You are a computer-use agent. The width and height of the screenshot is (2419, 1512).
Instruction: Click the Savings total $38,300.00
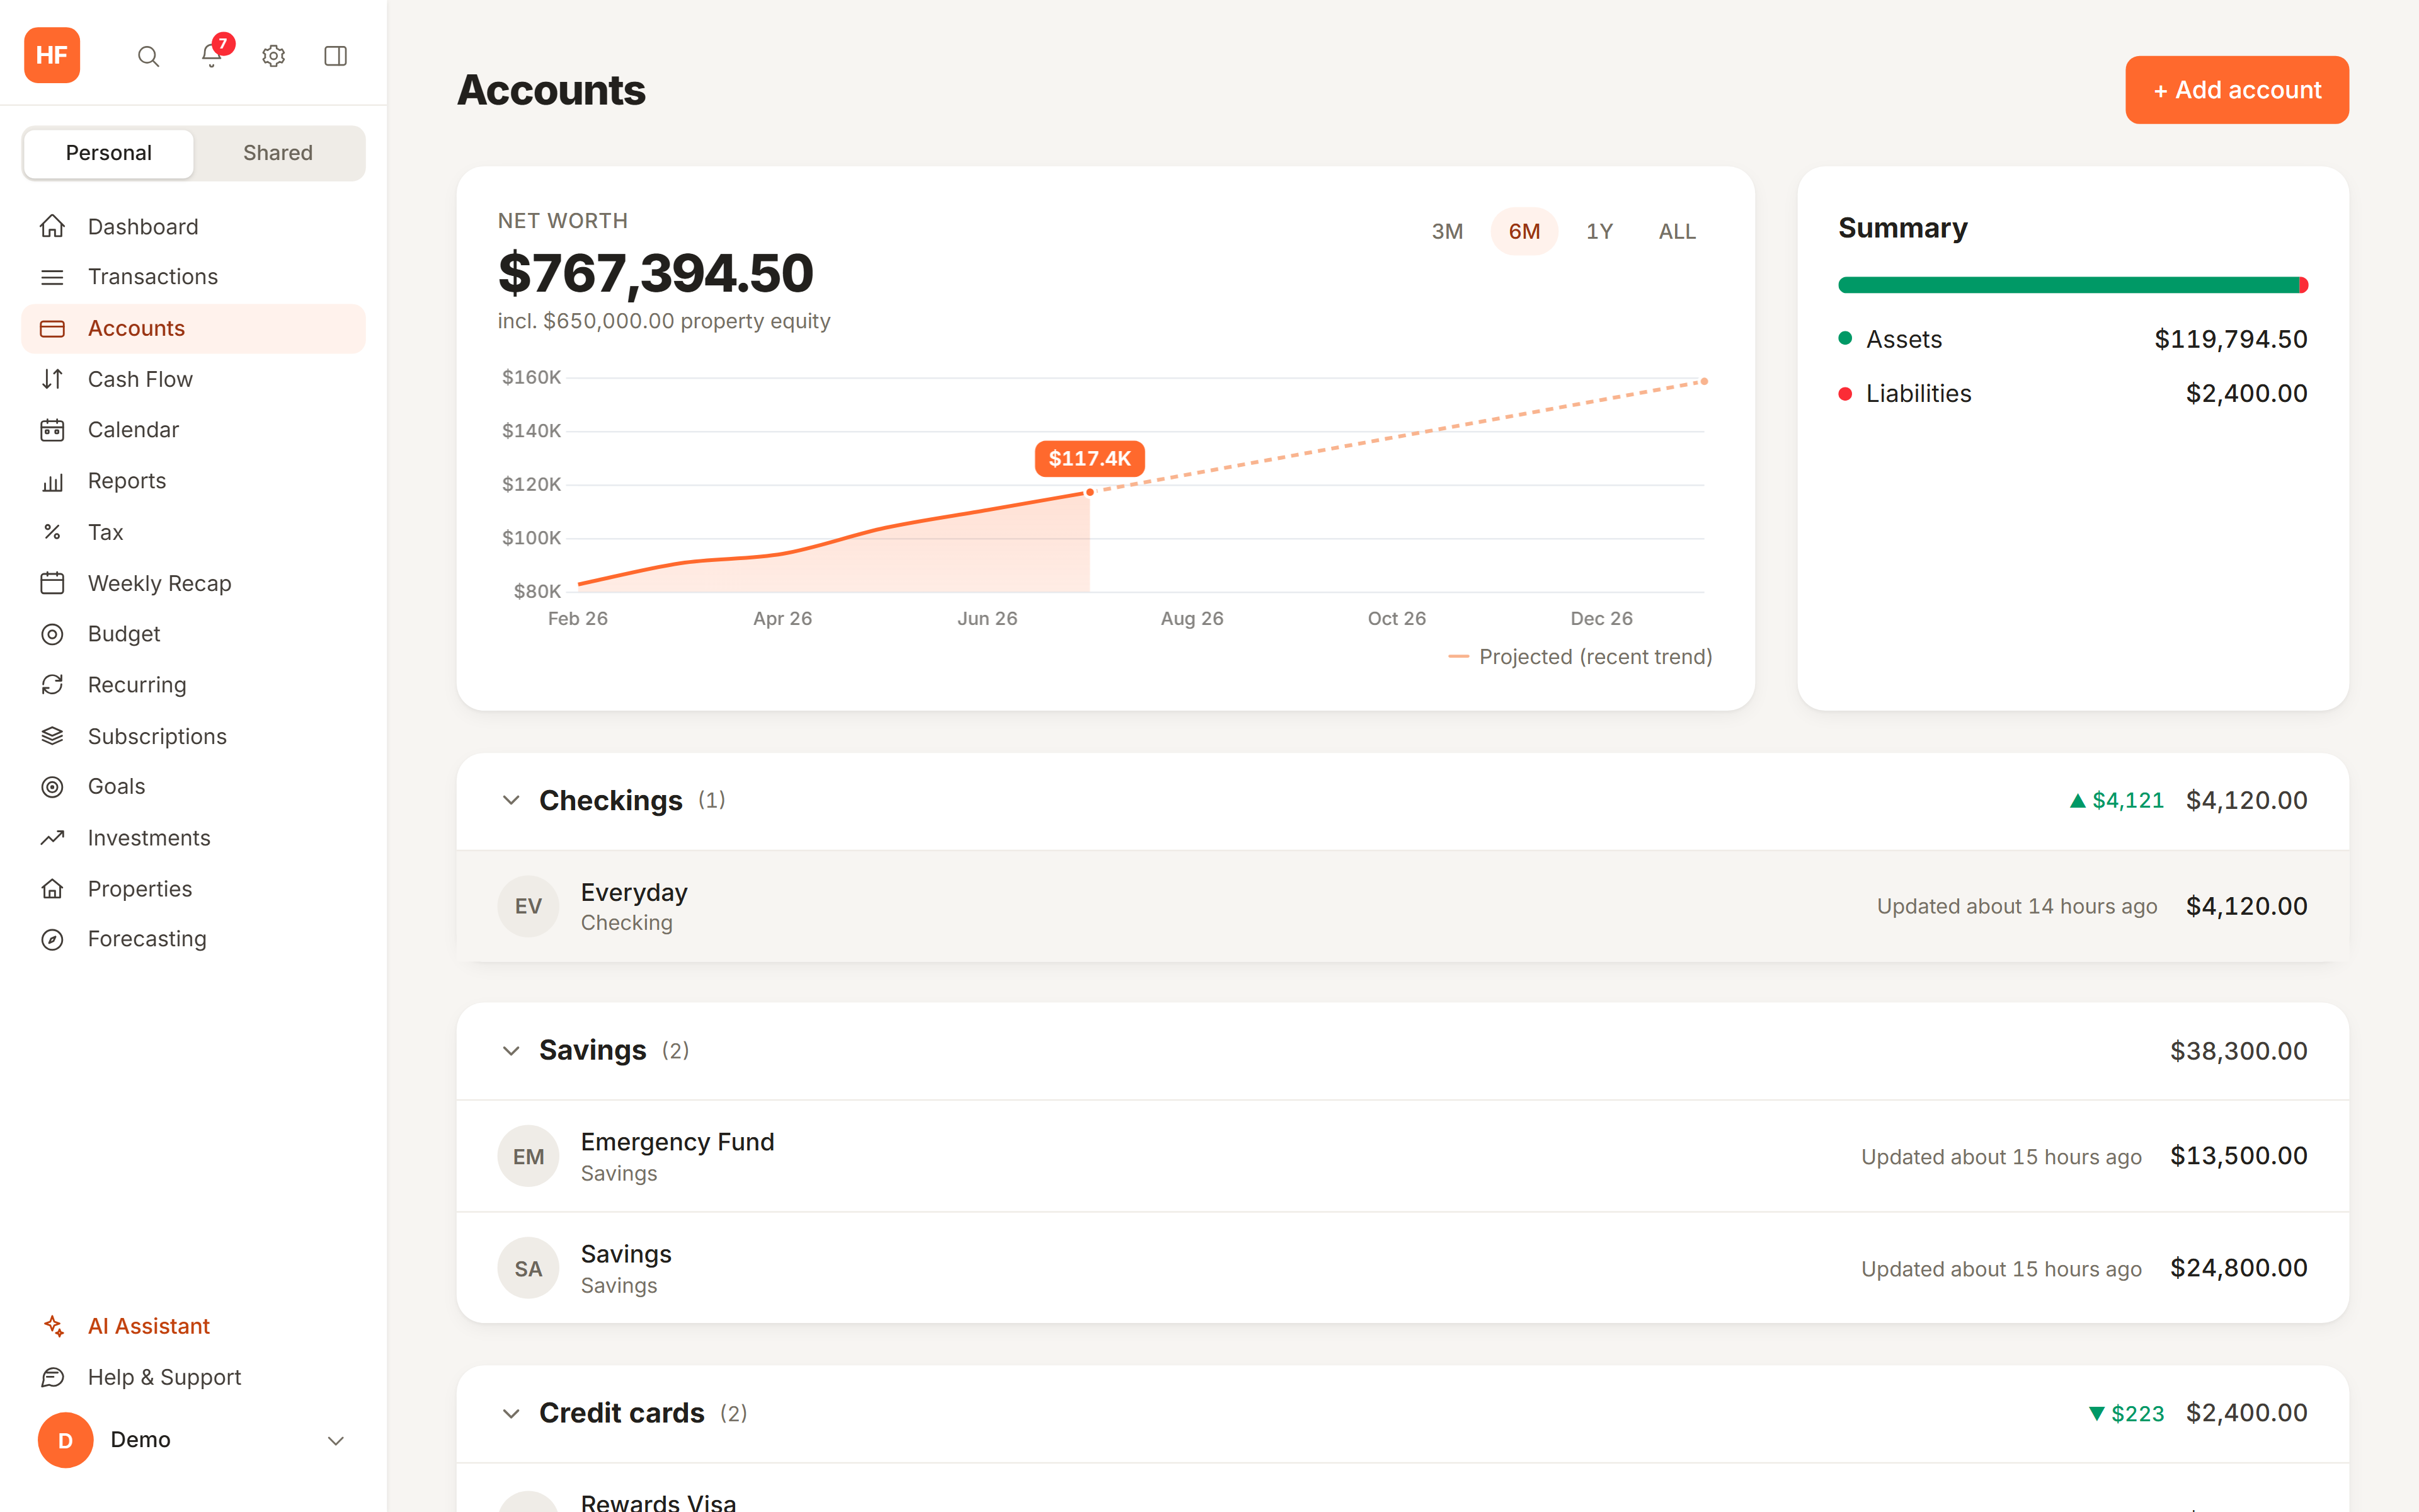(x=2238, y=1051)
